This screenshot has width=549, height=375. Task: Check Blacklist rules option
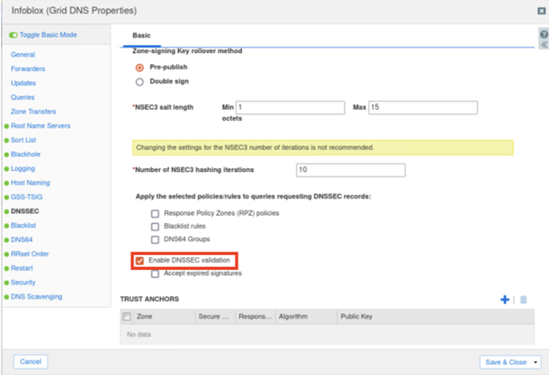(154, 227)
